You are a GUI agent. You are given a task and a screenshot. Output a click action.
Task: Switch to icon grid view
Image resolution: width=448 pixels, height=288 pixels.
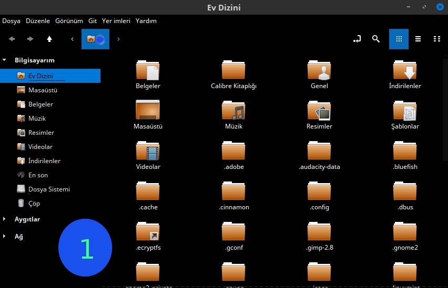[399, 39]
